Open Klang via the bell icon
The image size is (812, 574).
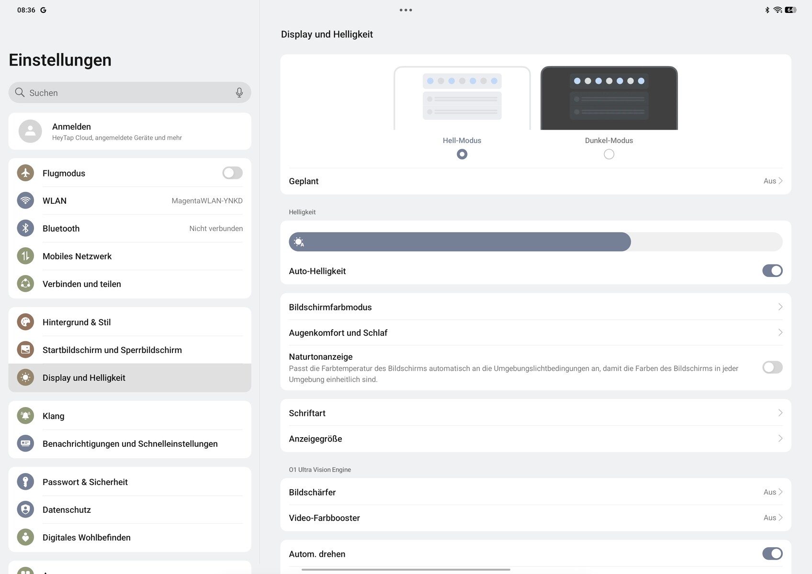coord(25,416)
